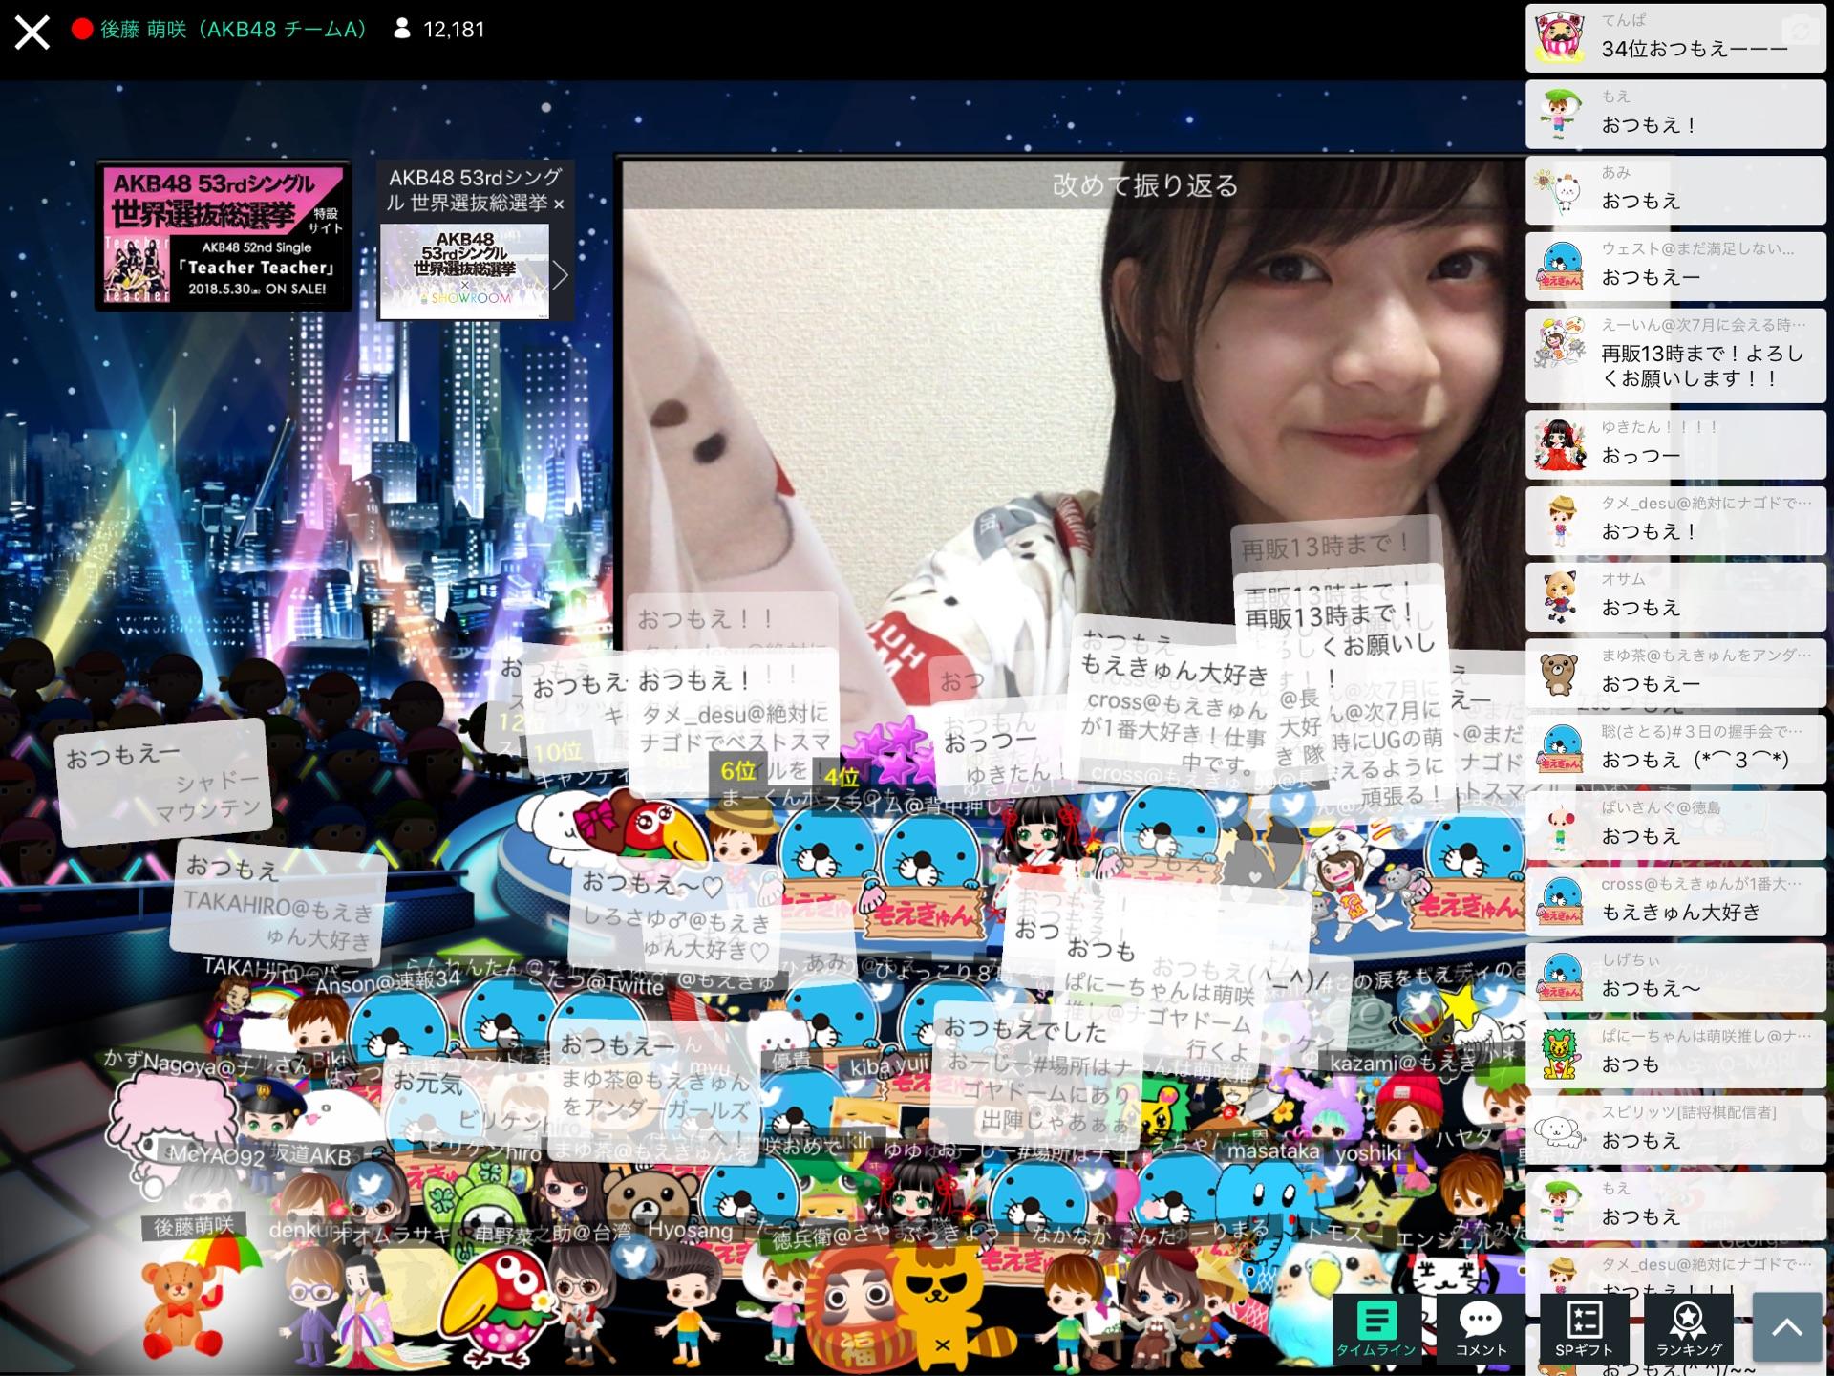Tap the あみ avatar in the timeline

pos(1561,190)
